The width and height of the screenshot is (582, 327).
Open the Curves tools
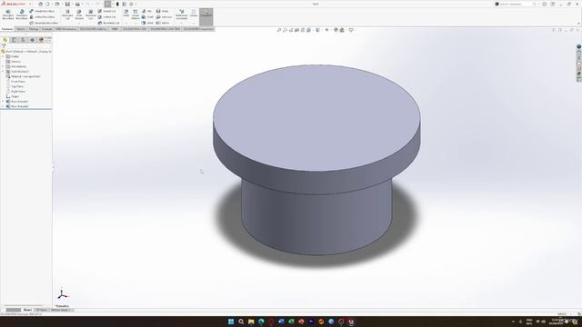click(194, 13)
